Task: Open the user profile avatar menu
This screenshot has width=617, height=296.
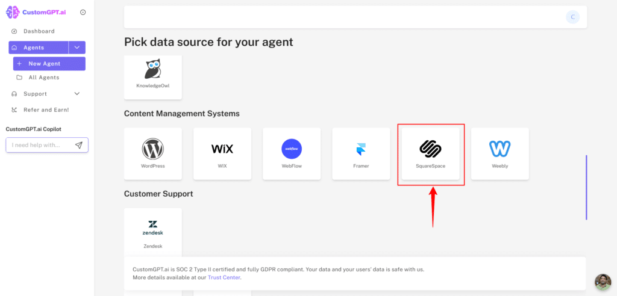Action: [x=572, y=17]
